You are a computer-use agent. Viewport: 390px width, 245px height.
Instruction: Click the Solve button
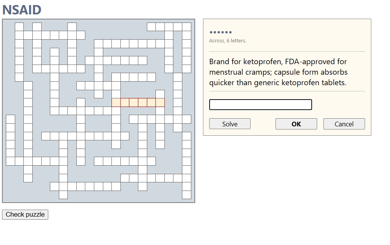229,124
